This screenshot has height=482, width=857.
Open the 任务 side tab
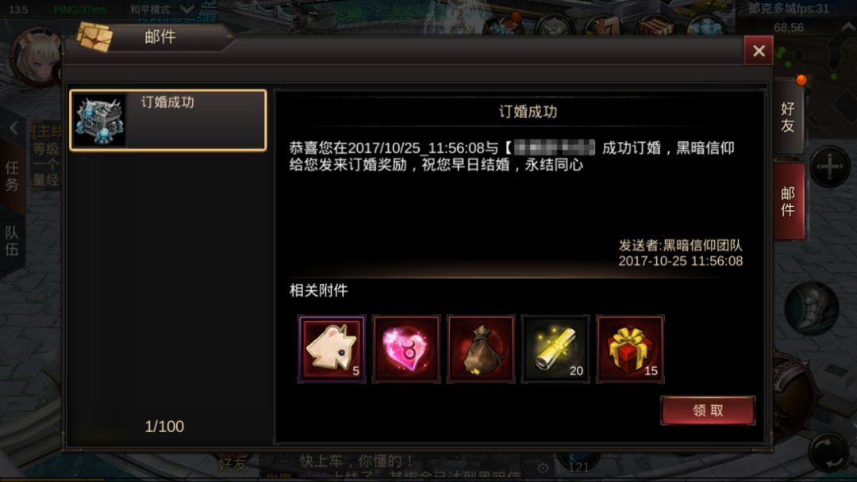(x=12, y=176)
